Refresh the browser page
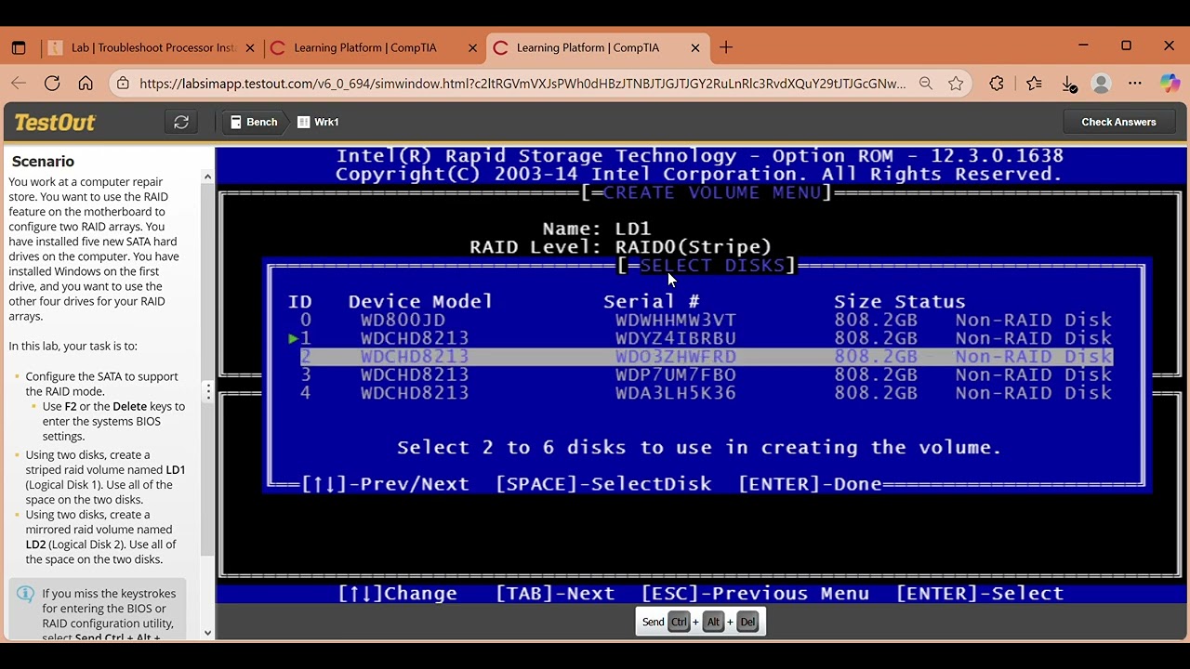Image resolution: width=1190 pixels, height=669 pixels. click(x=52, y=84)
